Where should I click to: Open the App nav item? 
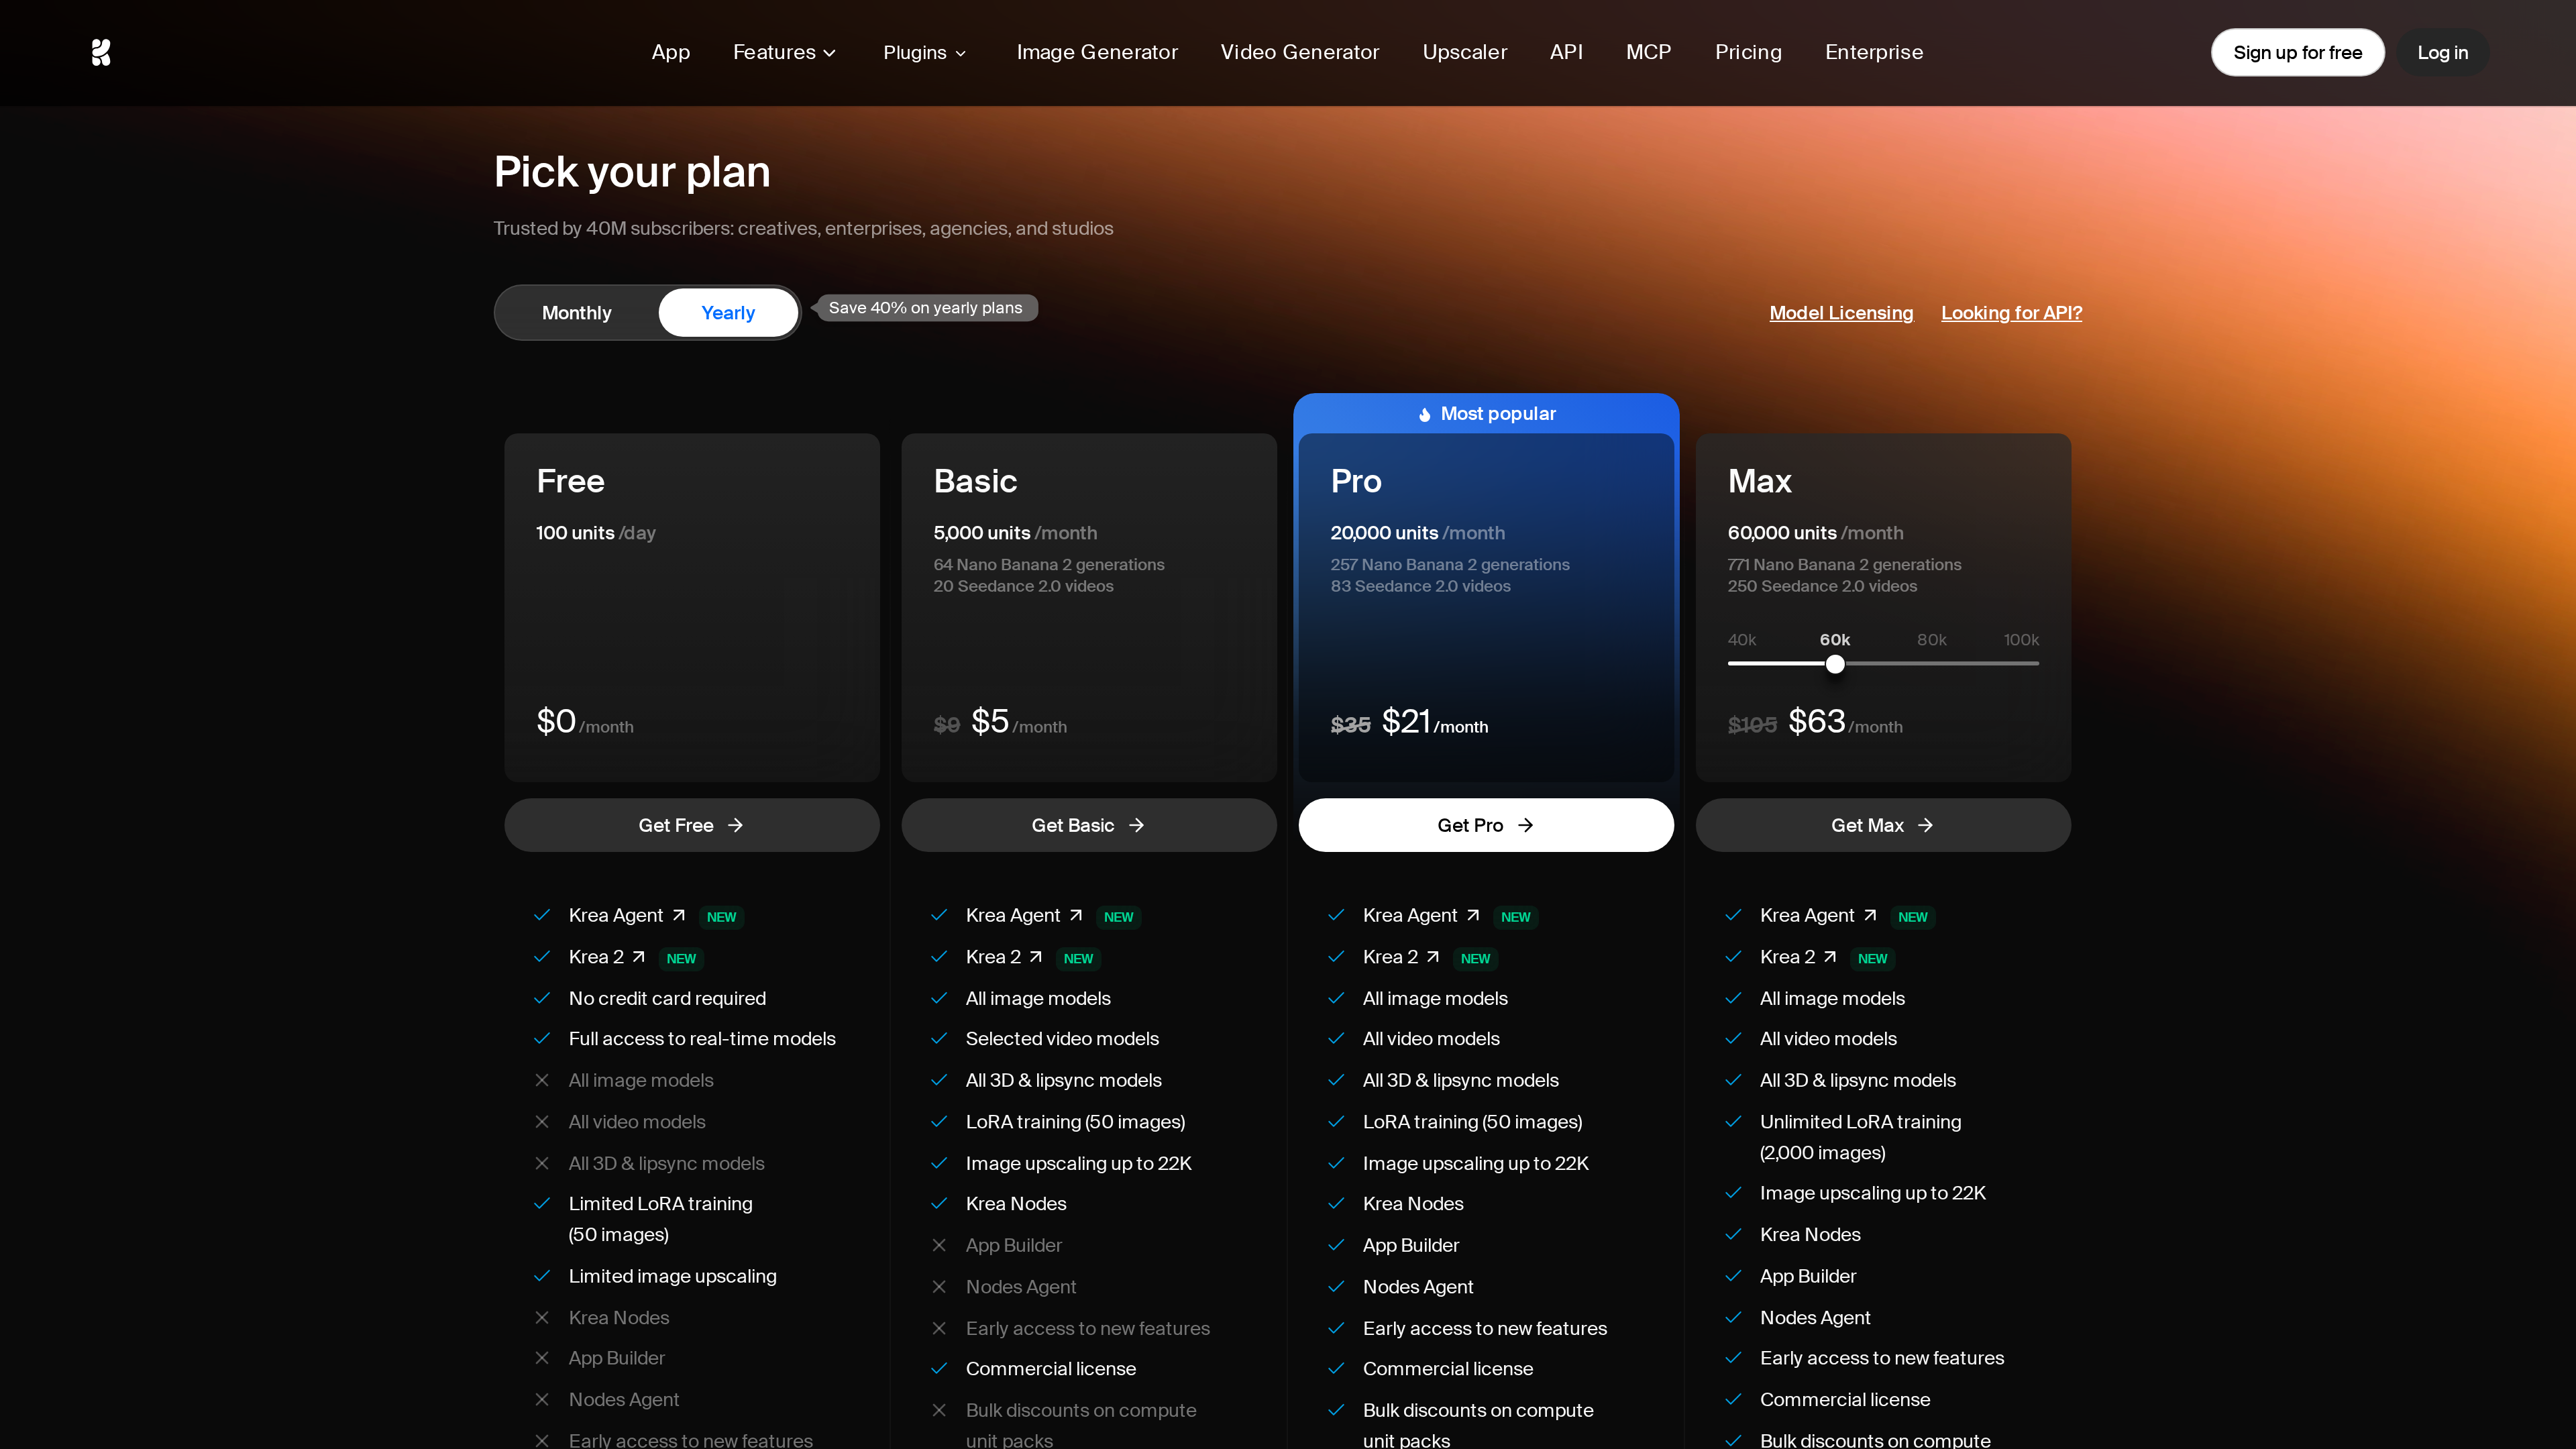(x=671, y=52)
